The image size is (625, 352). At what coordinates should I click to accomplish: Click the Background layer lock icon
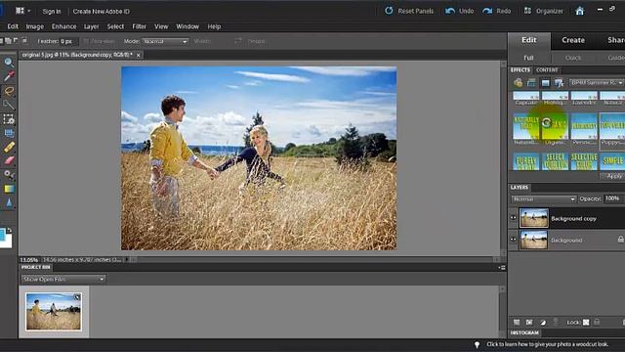pyautogui.click(x=621, y=240)
